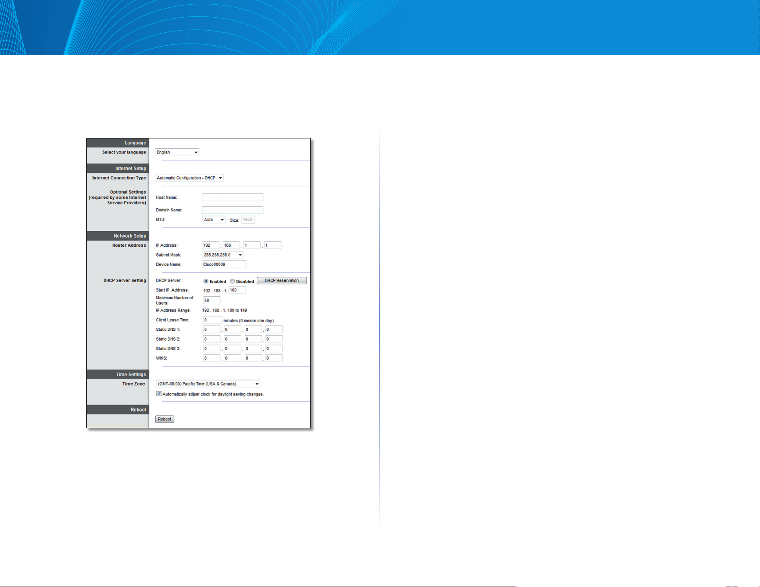Click WINS first octet field
The height and width of the screenshot is (587, 760).
pos(212,358)
